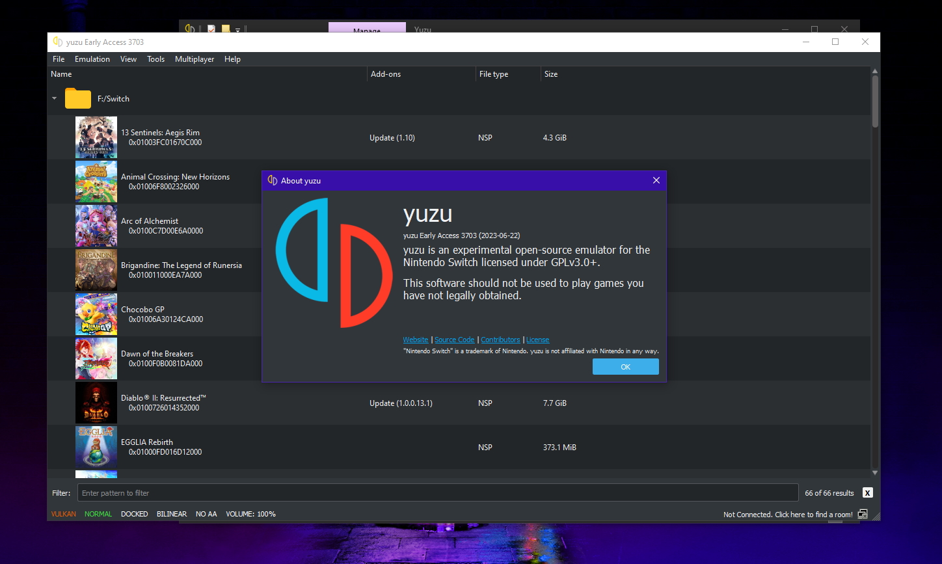Viewport: 942px width, 564px height.
Task: Click the multiplayer room icon in status bar
Action: click(863, 514)
